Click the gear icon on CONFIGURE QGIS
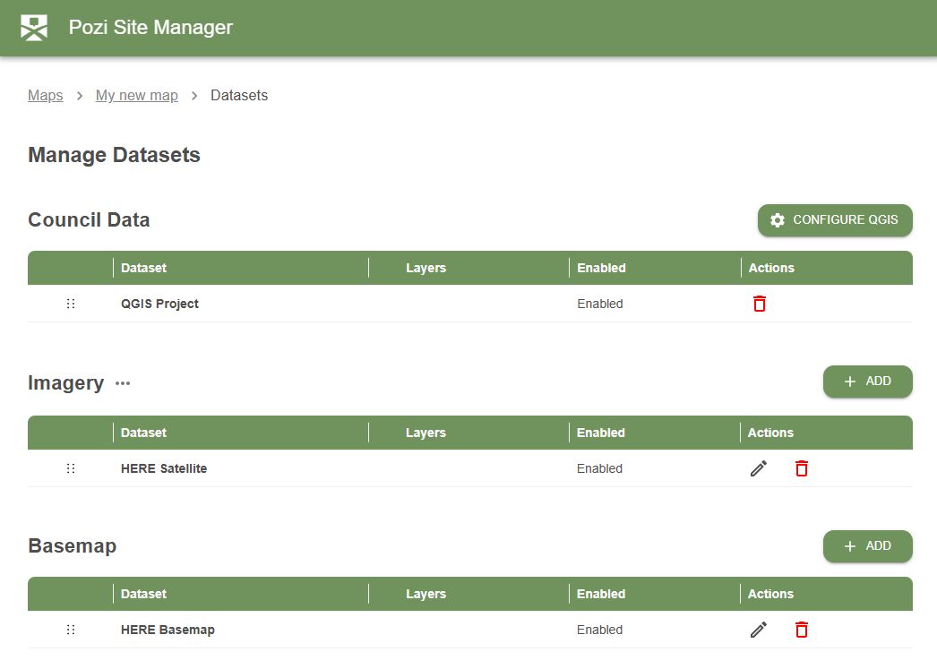 [777, 219]
